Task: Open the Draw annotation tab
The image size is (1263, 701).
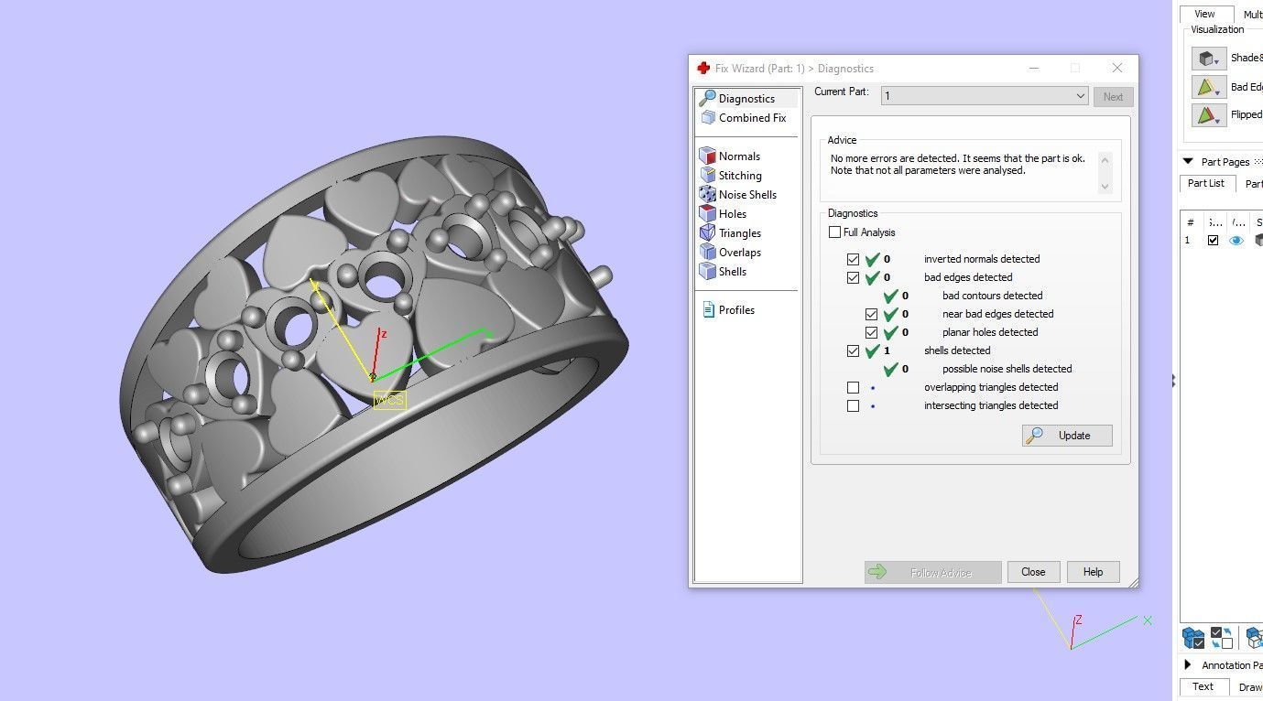Action: coord(1249,686)
